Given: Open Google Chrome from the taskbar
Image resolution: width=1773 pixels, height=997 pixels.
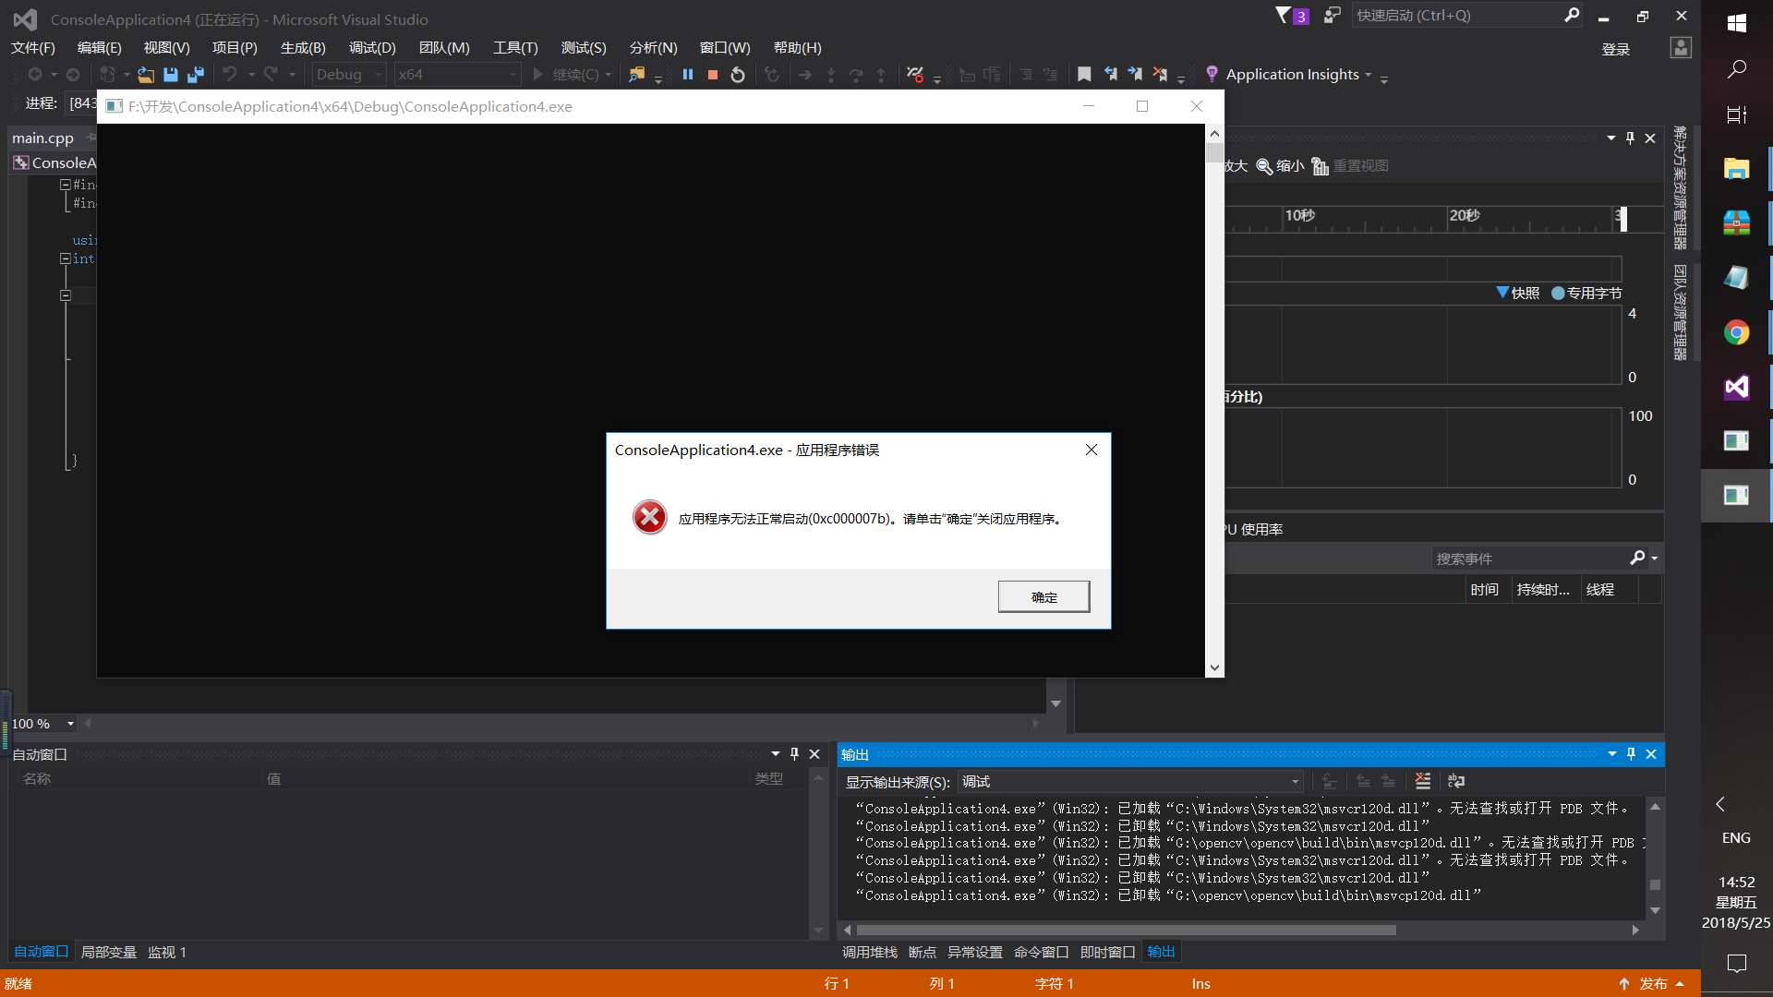Looking at the screenshot, I should [x=1736, y=332].
